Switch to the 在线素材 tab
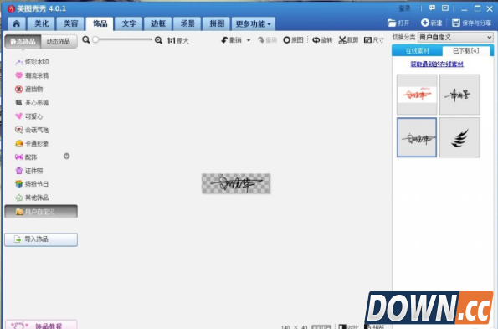The height and width of the screenshot is (329, 498). coord(418,51)
